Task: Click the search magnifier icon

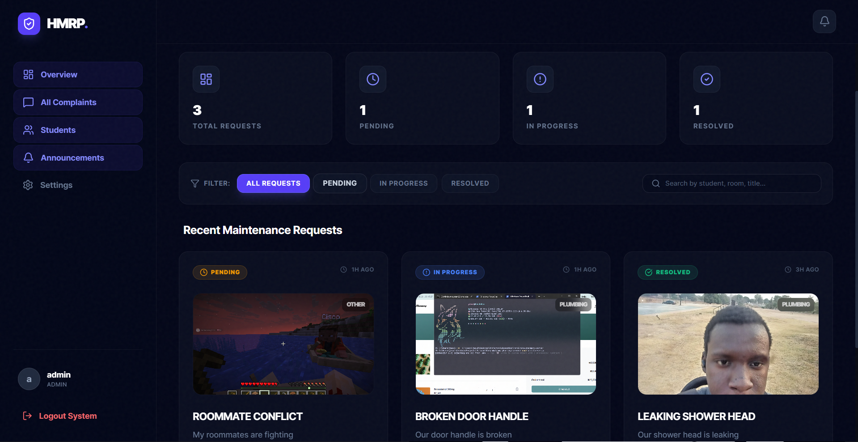Action: (x=656, y=183)
